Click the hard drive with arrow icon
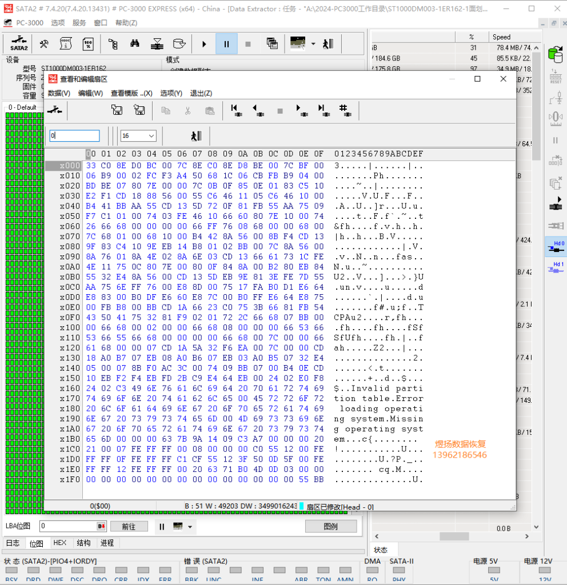Screen dimensions: 567x585 179,44
